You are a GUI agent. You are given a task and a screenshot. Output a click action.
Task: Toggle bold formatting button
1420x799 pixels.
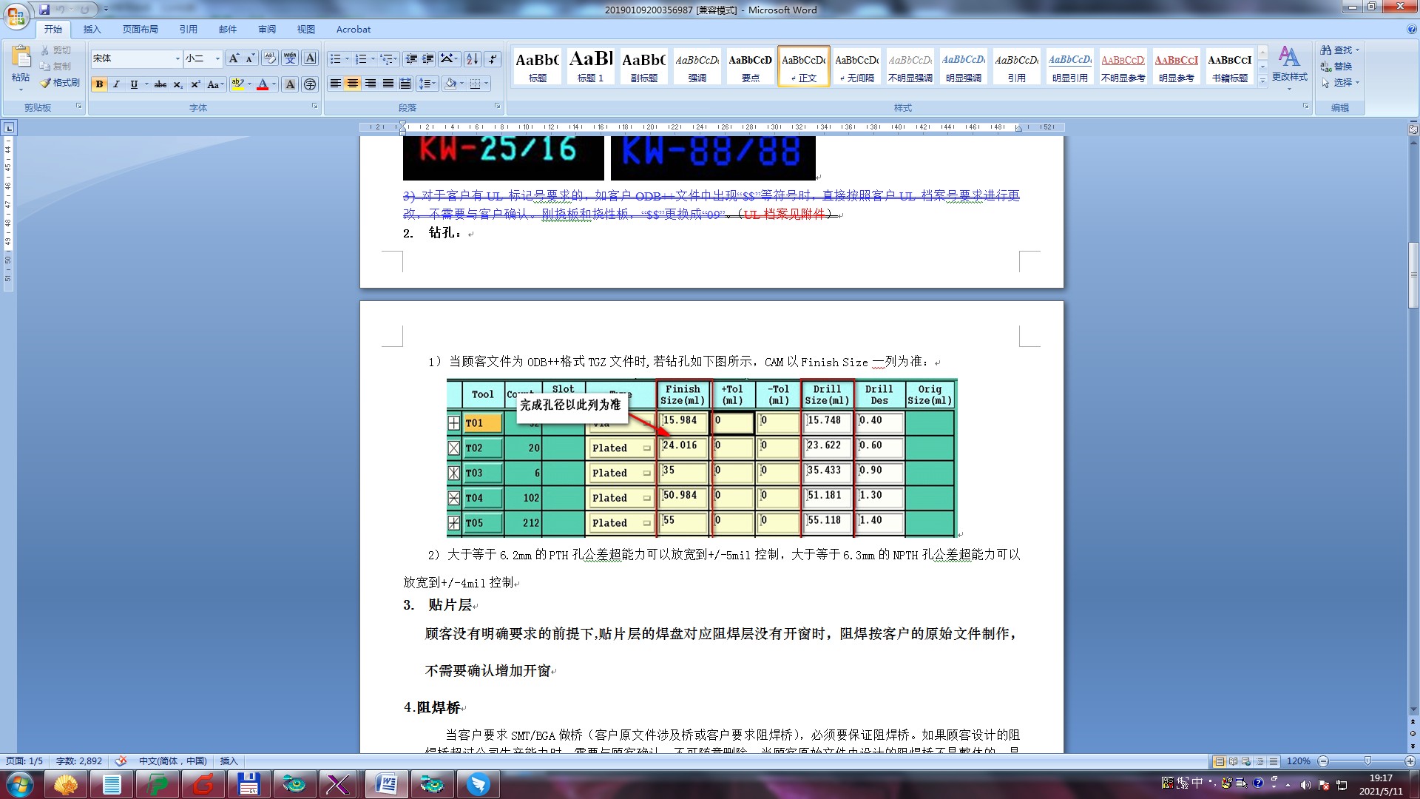99,84
